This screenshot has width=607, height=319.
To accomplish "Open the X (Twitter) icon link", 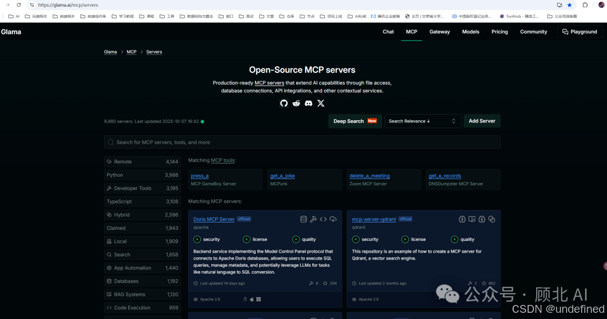I will (x=321, y=103).
